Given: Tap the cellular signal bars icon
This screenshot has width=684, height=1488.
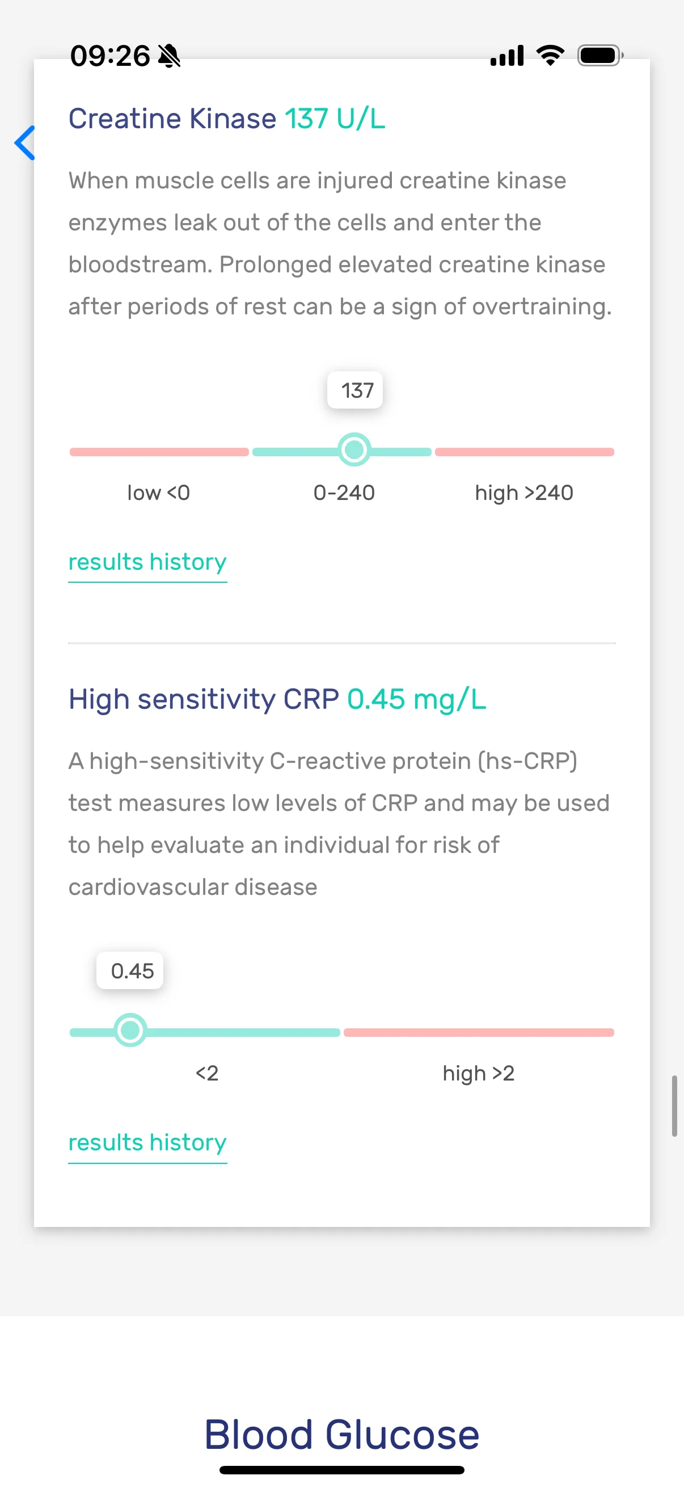Looking at the screenshot, I should [x=507, y=56].
